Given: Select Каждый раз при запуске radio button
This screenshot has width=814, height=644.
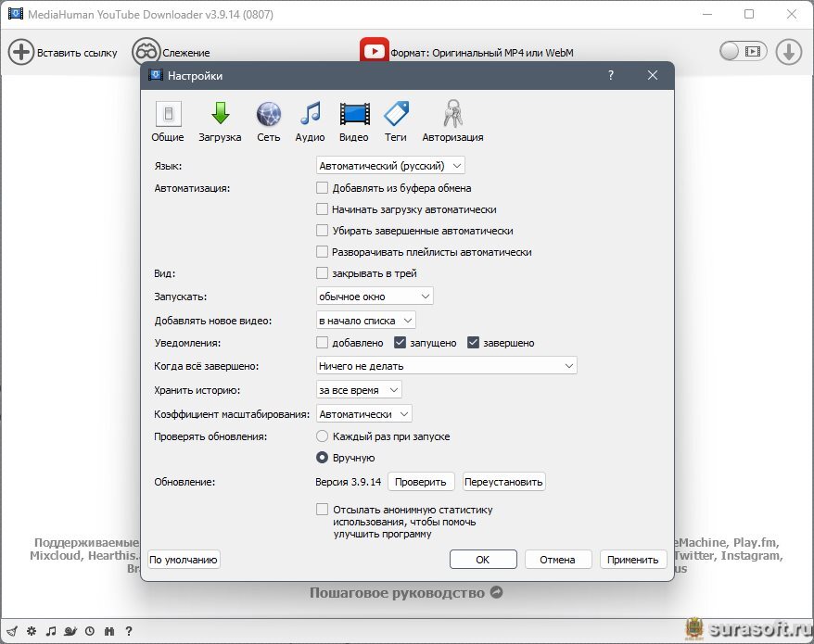Looking at the screenshot, I should pos(322,436).
